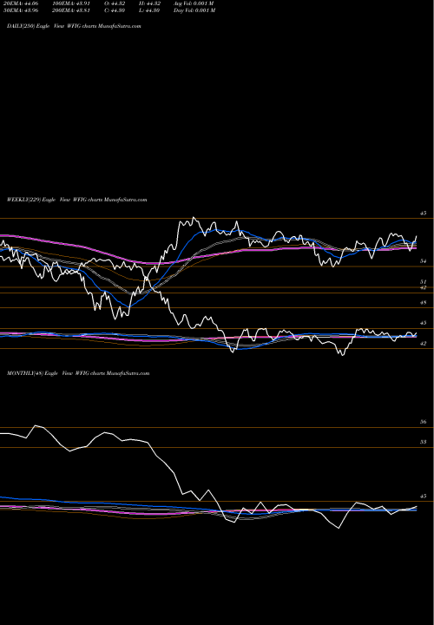The image size is (434, 625).
Task: Click the 50EMA value in the header
Action: [x=23, y=10]
